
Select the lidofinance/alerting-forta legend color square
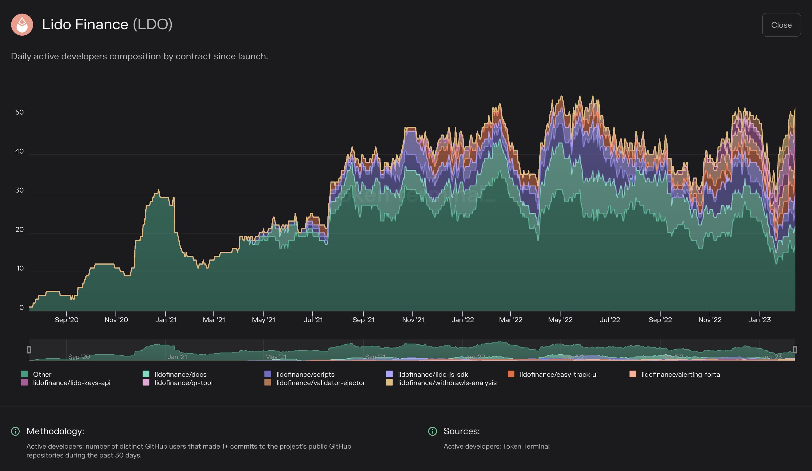coord(634,374)
